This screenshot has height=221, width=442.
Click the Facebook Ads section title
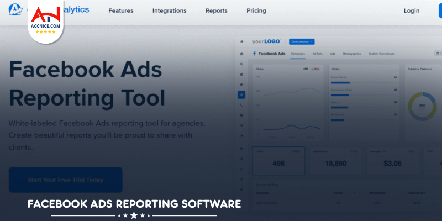(x=272, y=54)
